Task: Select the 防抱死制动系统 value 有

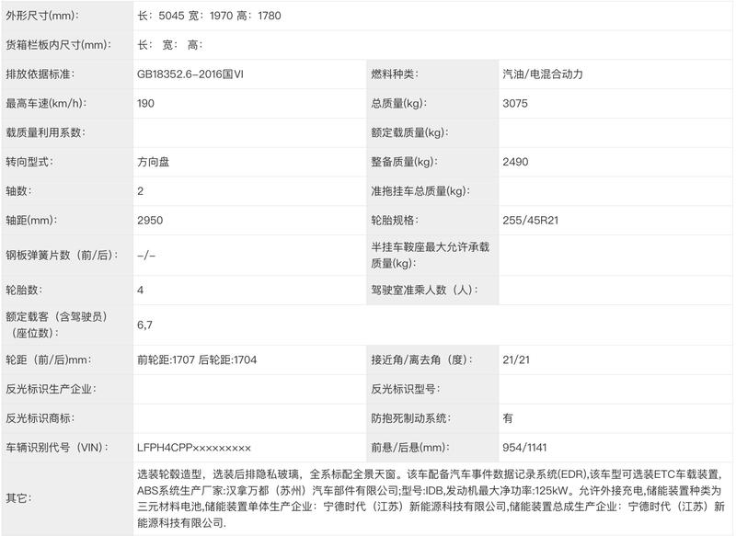Action: 508,418
